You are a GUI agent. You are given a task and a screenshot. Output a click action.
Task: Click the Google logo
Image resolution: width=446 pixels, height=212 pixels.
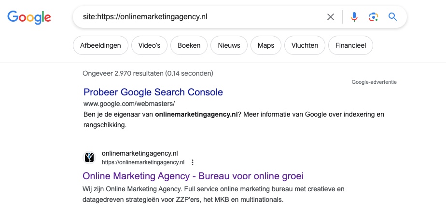click(x=29, y=17)
